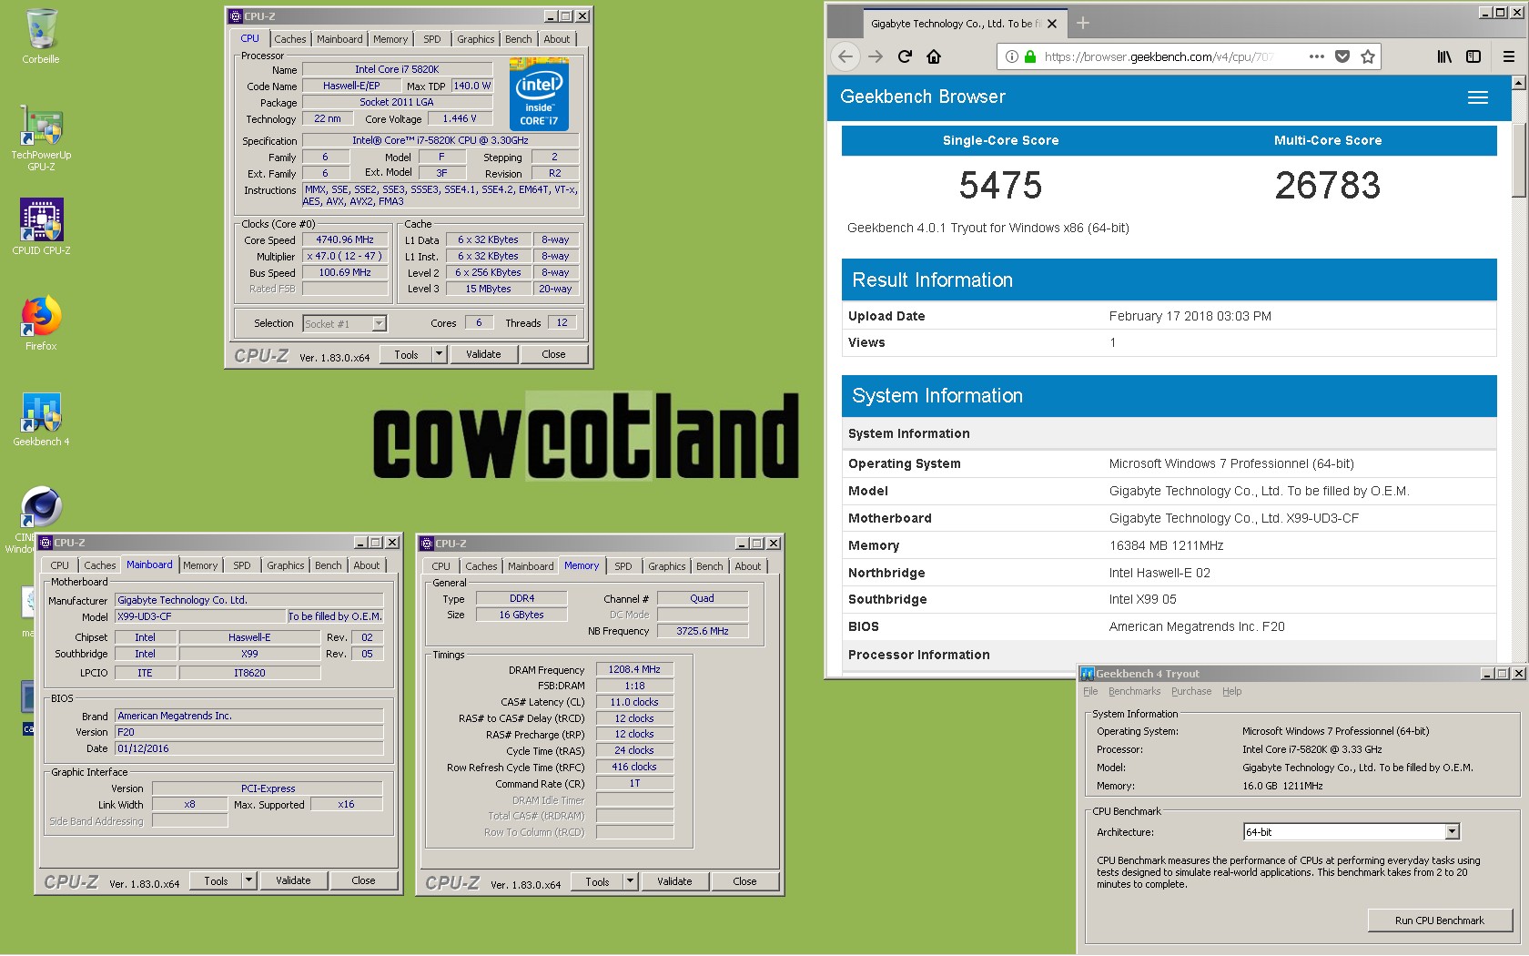Image resolution: width=1529 pixels, height=956 pixels.
Task: Switch to Mainboard tab in top CPU-Z window
Action: pyautogui.click(x=339, y=39)
